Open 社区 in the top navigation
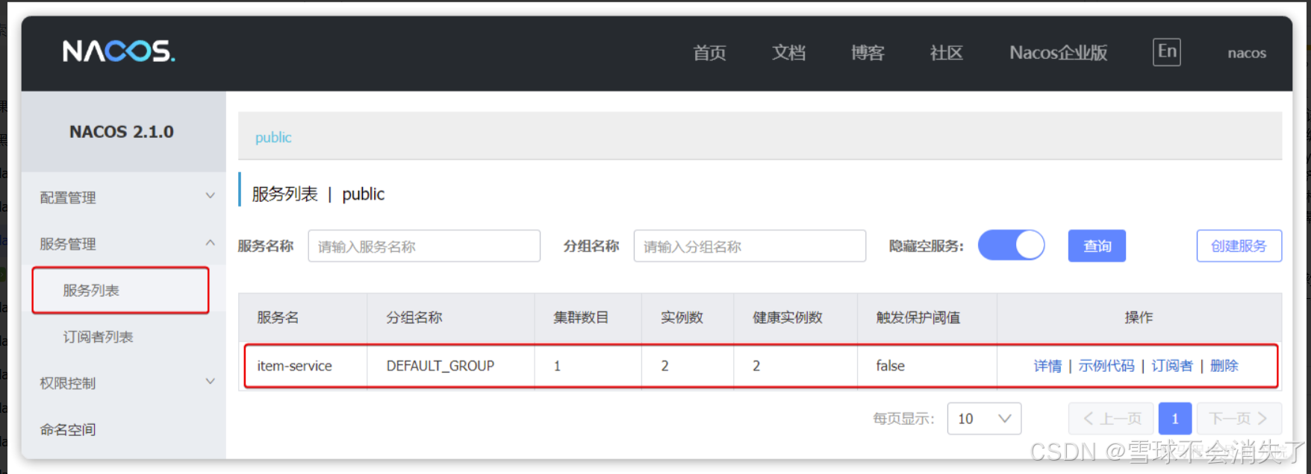This screenshot has height=474, width=1311. click(947, 53)
